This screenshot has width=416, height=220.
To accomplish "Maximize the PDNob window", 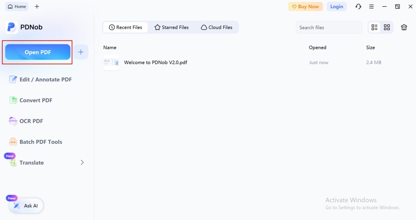I will pyautogui.click(x=397, y=7).
